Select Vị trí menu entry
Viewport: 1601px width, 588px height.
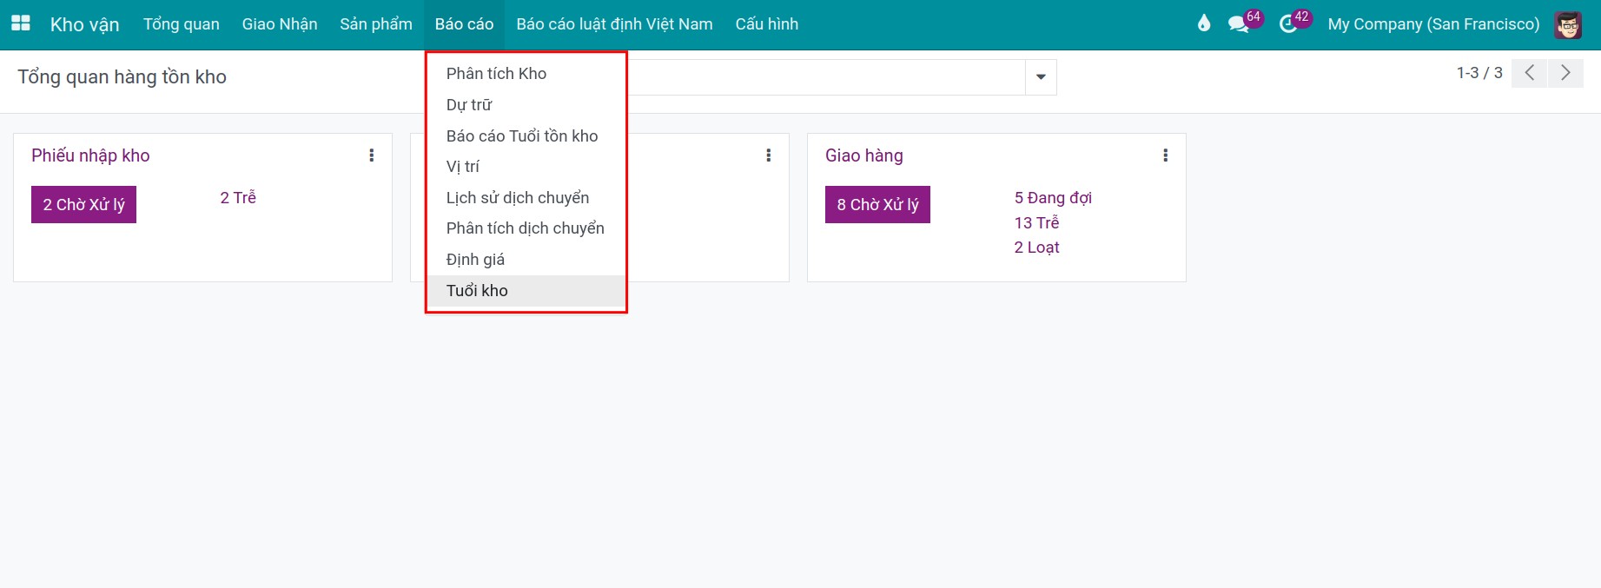[526, 167]
